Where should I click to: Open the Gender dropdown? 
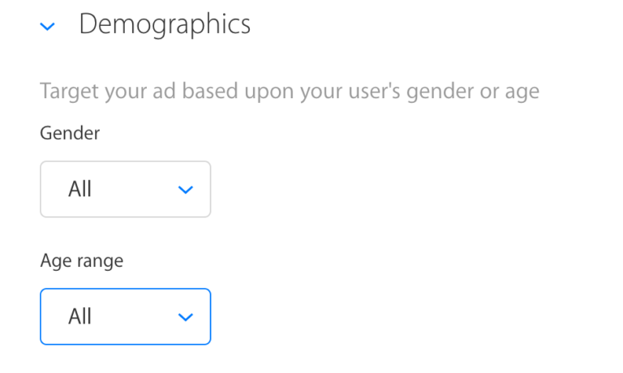pyautogui.click(x=125, y=189)
